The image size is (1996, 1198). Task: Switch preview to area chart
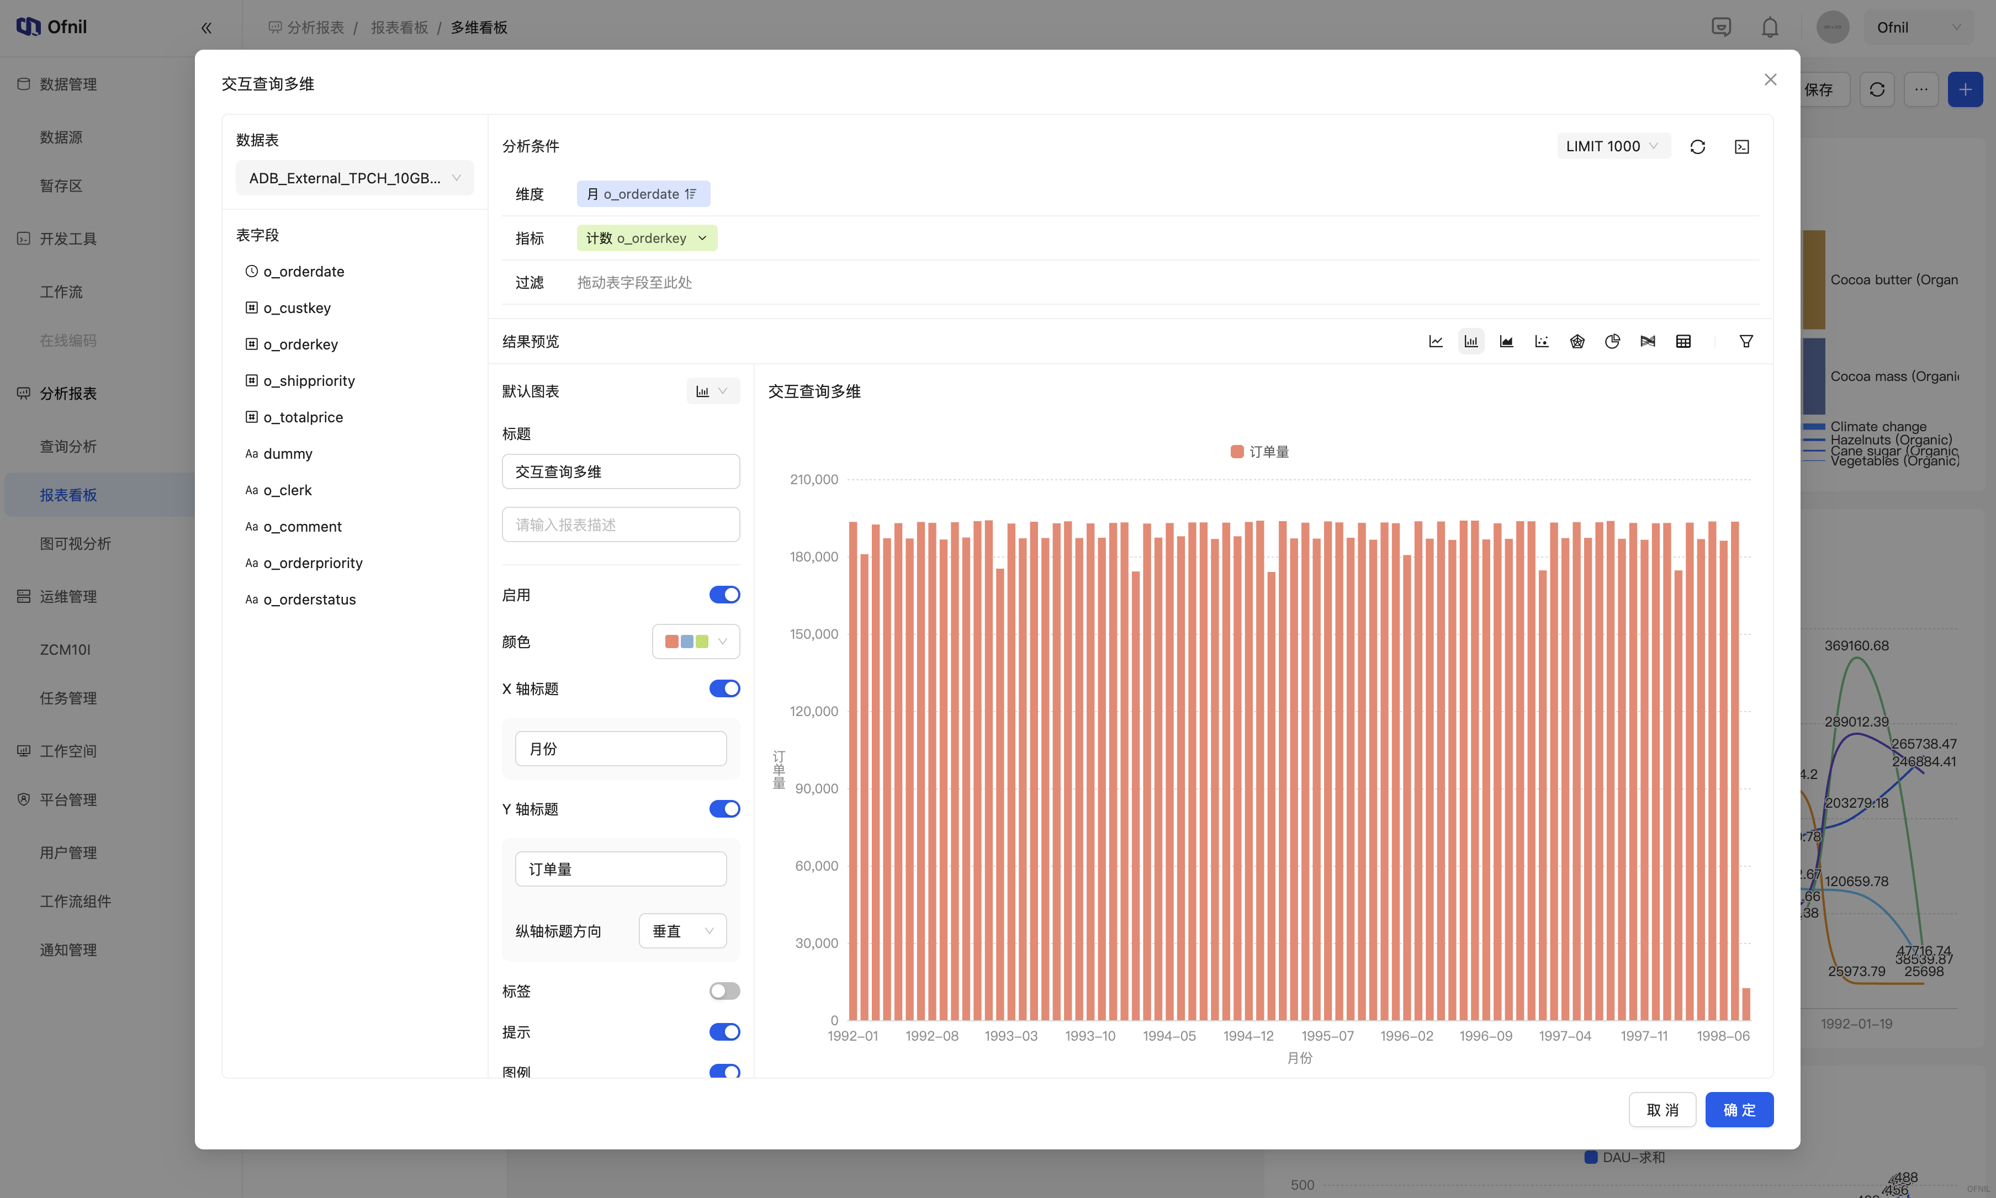point(1506,342)
